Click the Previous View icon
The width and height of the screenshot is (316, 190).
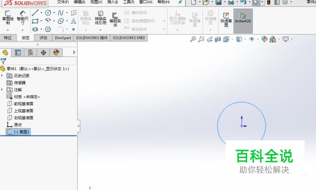tap(210, 39)
